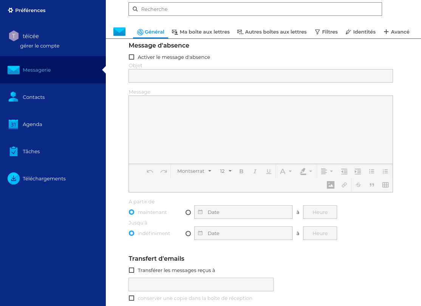421x306 pixels.
Task: Open Contacts in the sidebar
Action: click(34, 97)
